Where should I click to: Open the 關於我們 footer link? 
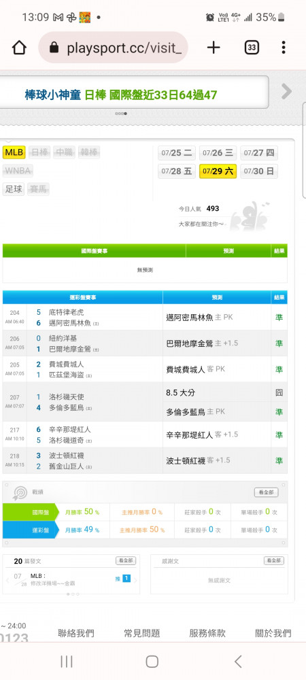(x=273, y=633)
